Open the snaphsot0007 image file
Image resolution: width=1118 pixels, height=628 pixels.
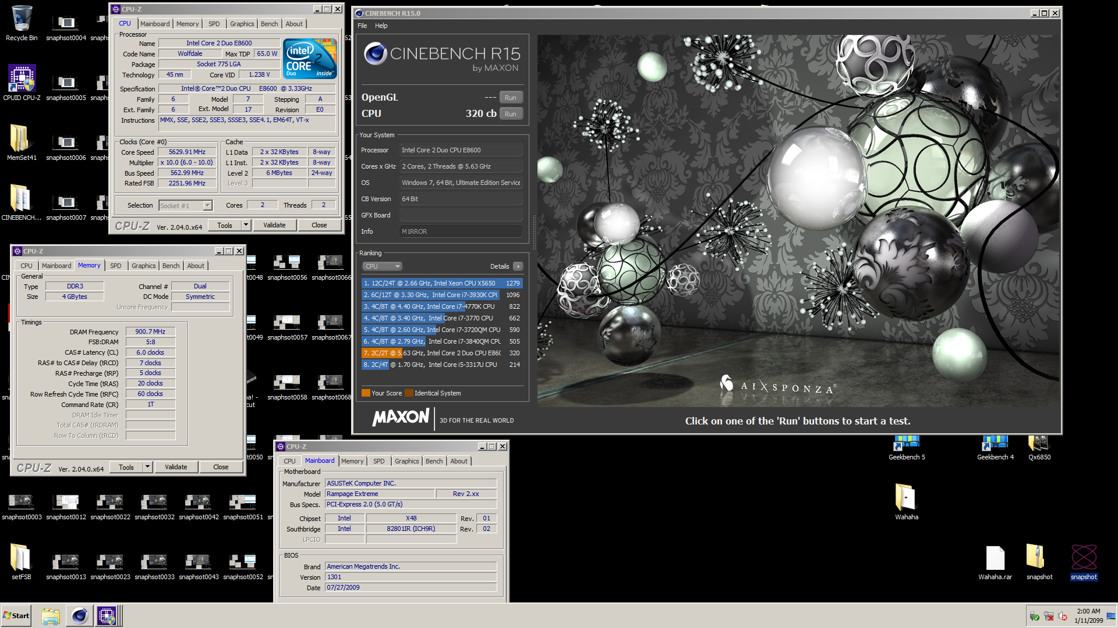66,207
